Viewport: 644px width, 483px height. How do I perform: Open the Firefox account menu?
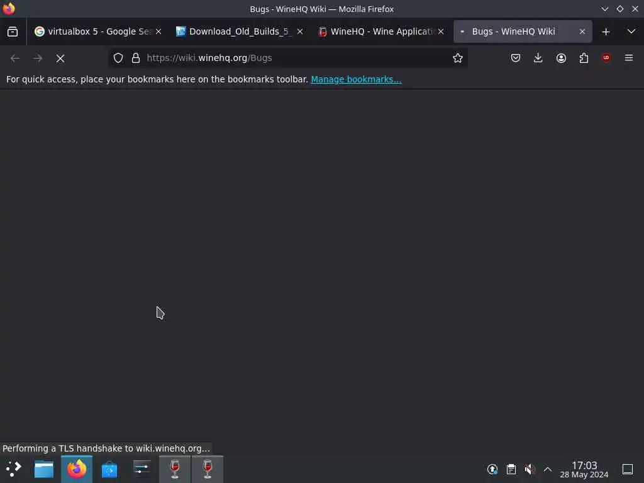[x=561, y=58]
